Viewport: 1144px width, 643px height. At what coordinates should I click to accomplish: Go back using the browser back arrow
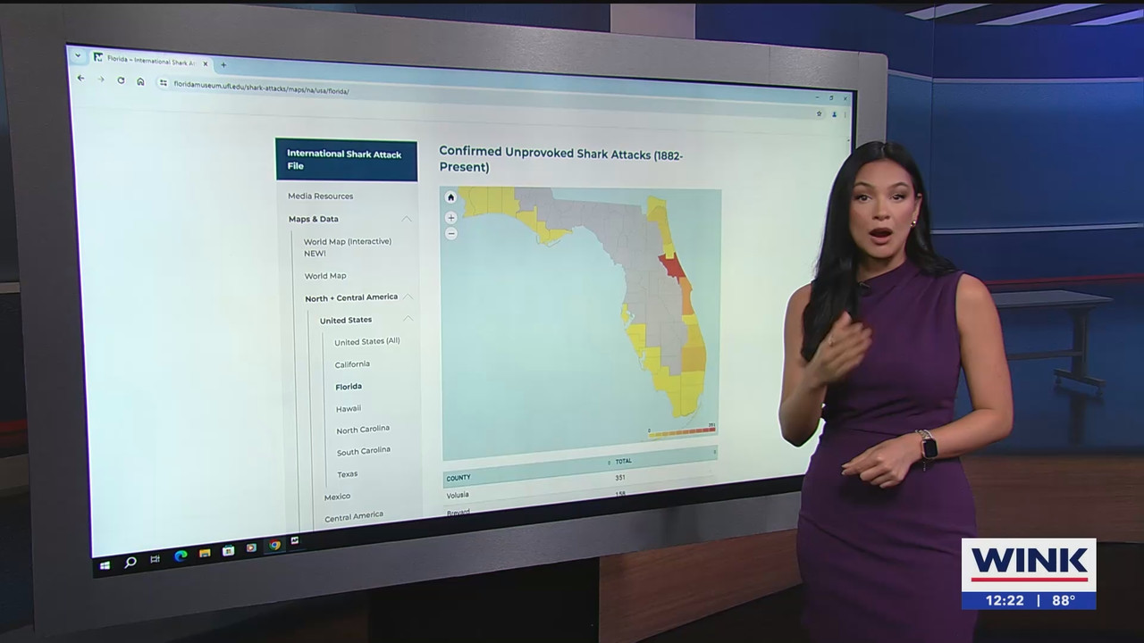(80, 79)
